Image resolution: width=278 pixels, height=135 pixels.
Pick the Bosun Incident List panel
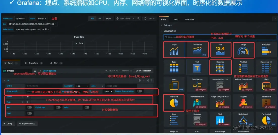[x=220, y=85]
